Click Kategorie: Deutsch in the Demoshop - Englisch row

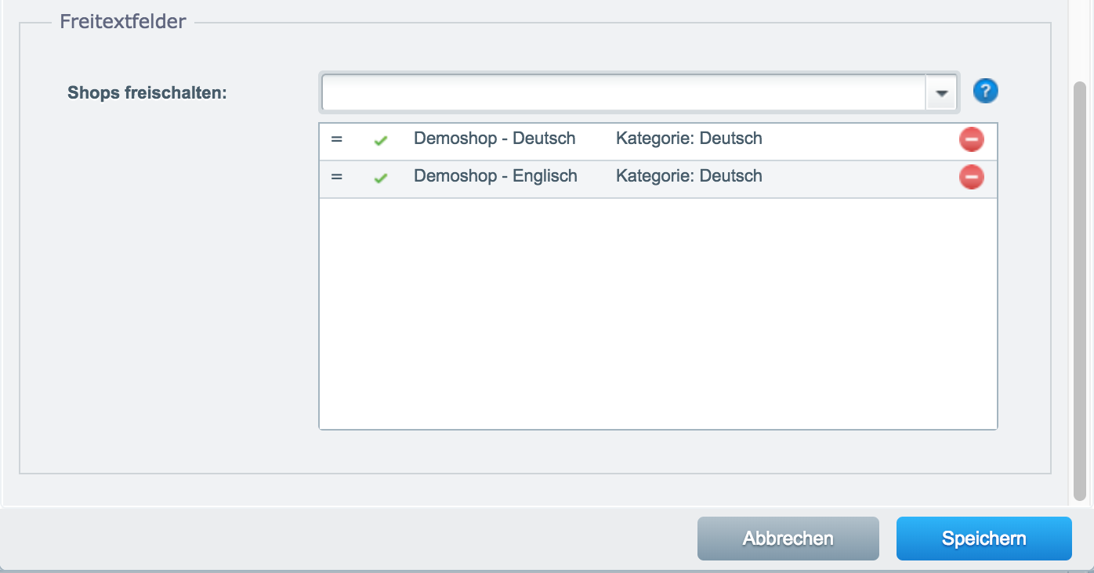[x=689, y=176]
